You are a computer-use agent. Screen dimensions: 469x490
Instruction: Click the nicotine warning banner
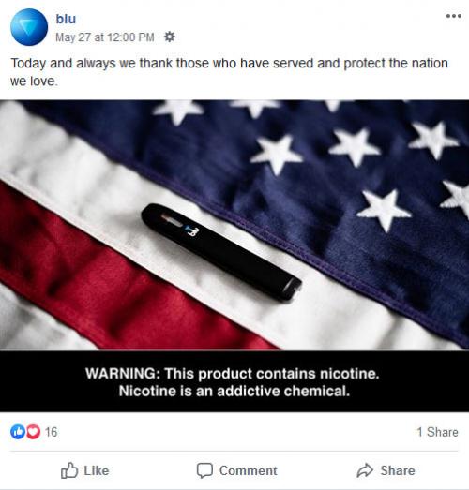click(x=234, y=381)
